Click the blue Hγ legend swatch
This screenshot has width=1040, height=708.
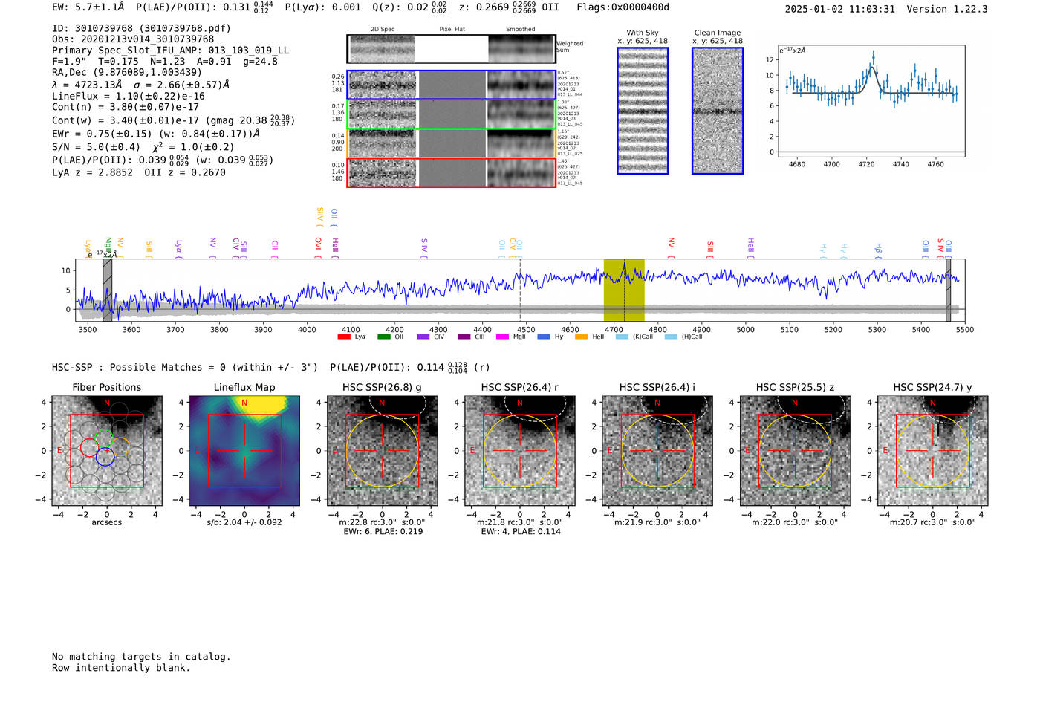pyautogui.click(x=544, y=337)
